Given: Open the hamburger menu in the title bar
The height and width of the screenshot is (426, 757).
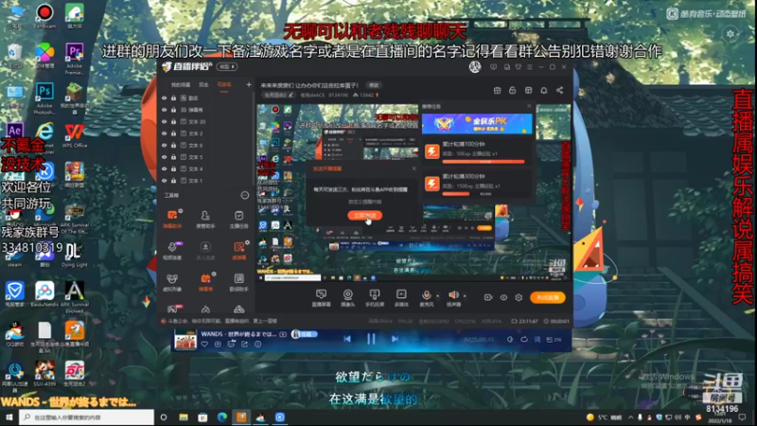Looking at the screenshot, I should coord(530,67).
